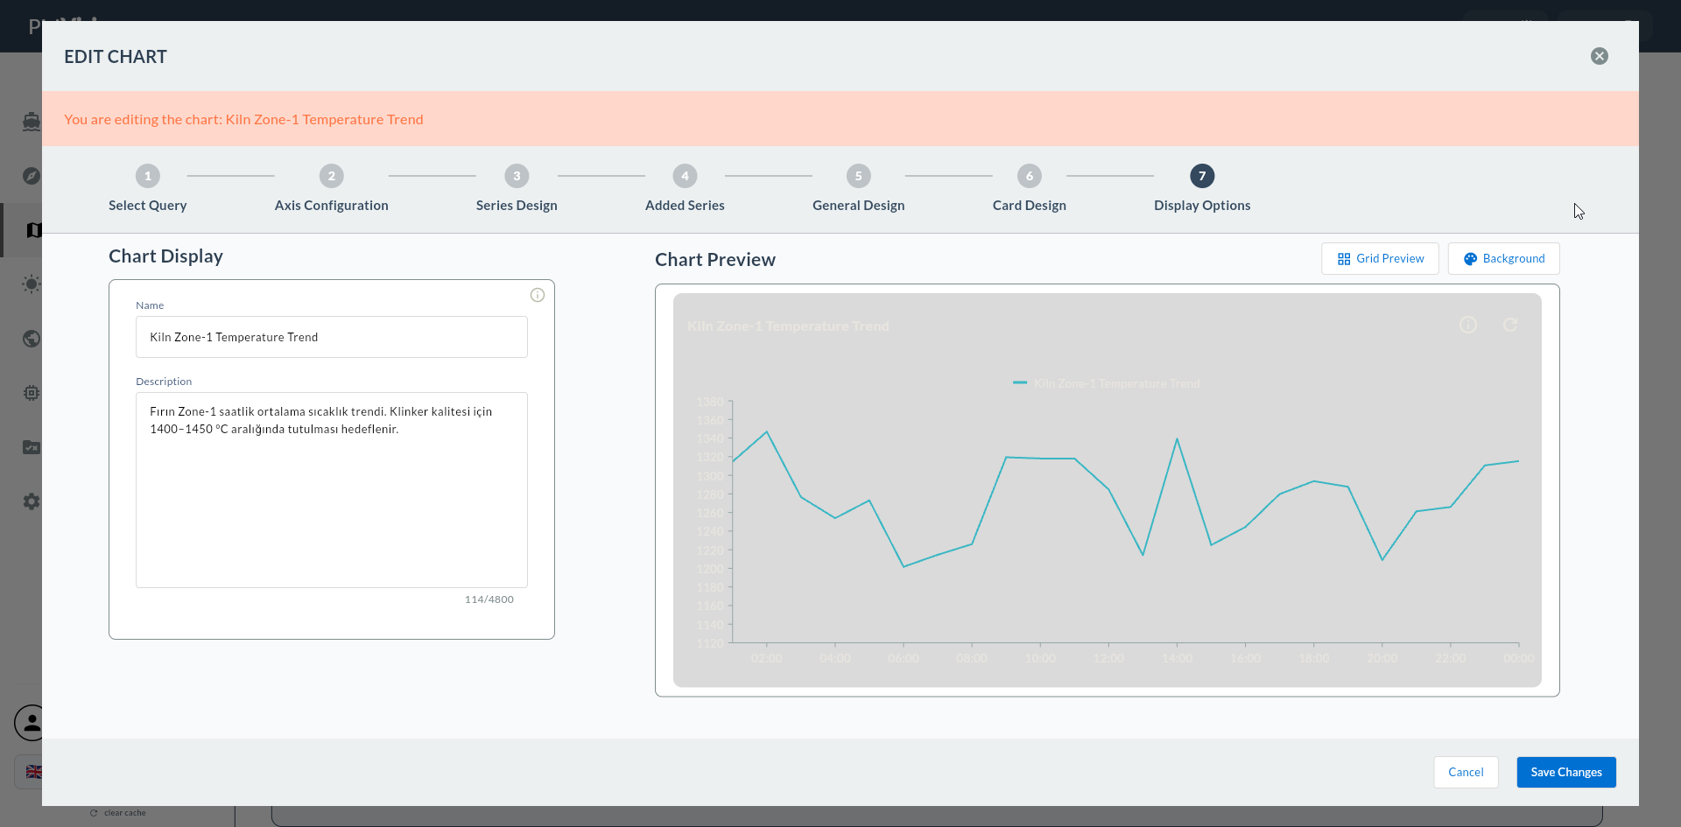1681x827 pixels.
Task: Click the info icon in chart preview
Action: click(1468, 325)
